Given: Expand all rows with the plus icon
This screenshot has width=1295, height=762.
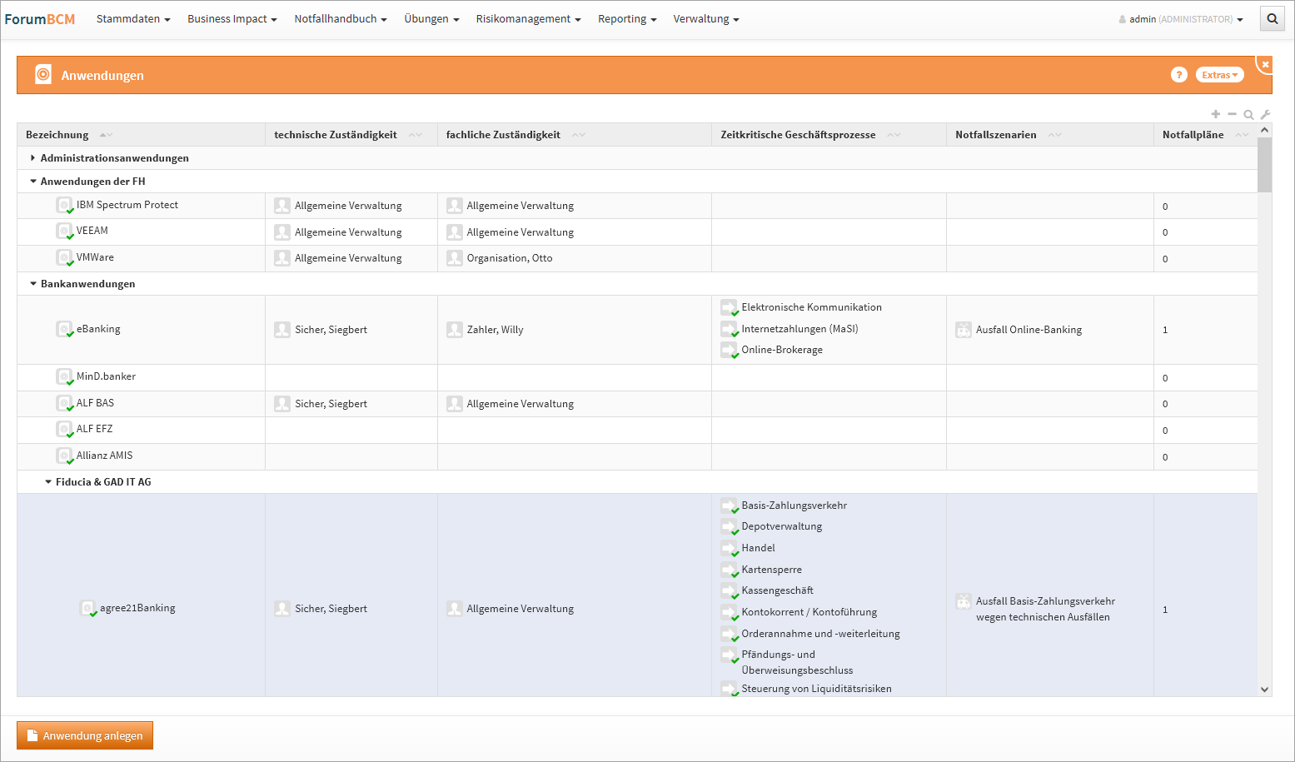Looking at the screenshot, I should (x=1216, y=114).
